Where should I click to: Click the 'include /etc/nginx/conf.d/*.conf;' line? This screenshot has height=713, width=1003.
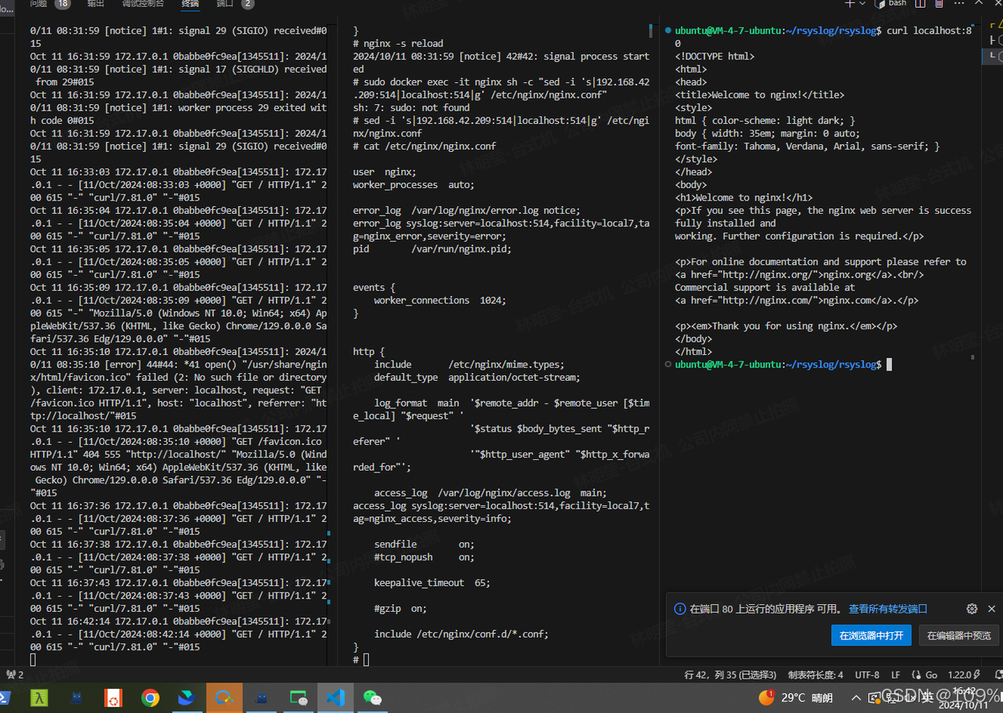[462, 634]
